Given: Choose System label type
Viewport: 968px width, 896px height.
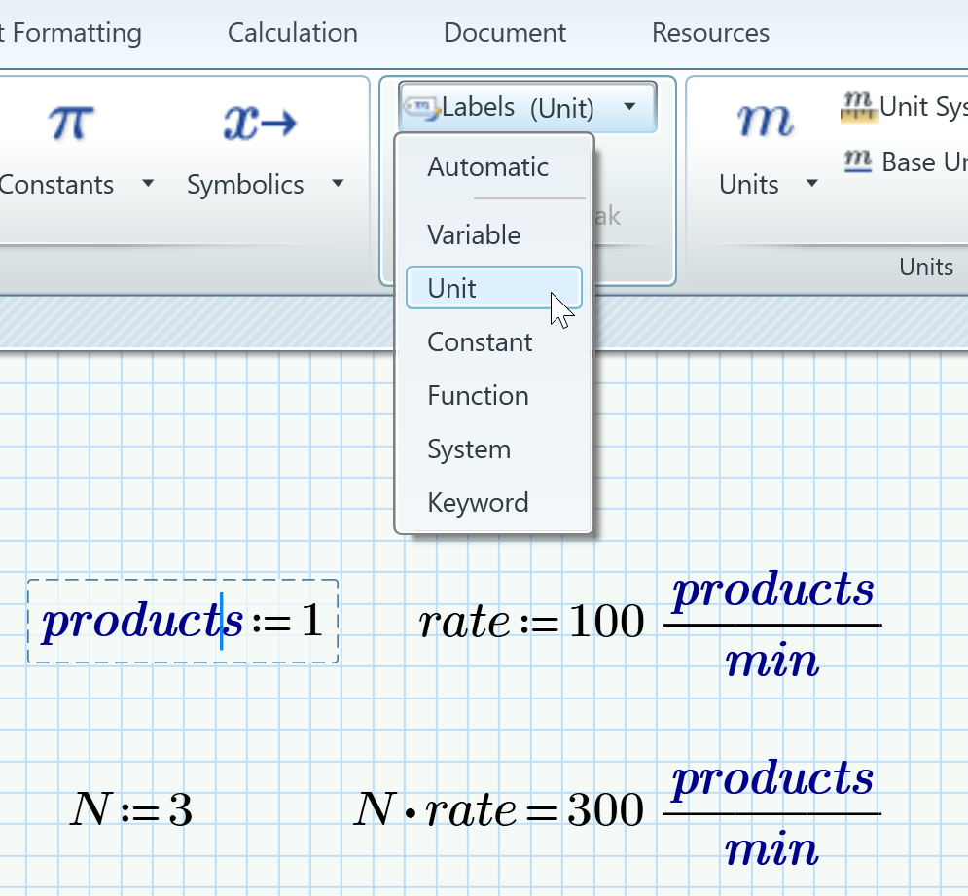Looking at the screenshot, I should point(468,449).
